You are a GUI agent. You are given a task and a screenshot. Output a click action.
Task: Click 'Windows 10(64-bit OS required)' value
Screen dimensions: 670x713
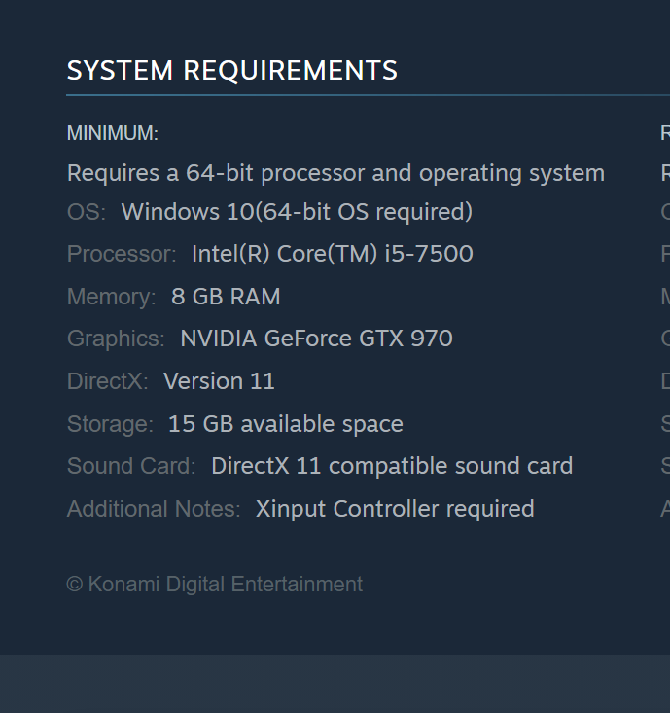pyautogui.click(x=297, y=212)
